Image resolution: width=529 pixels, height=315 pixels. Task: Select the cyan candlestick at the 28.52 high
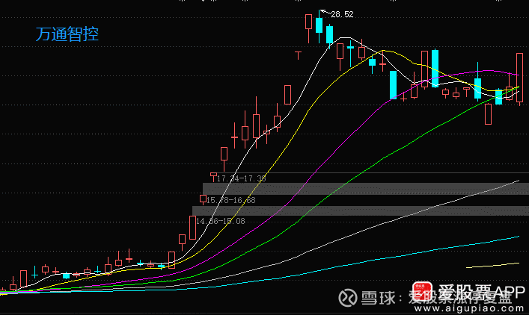[319, 26]
